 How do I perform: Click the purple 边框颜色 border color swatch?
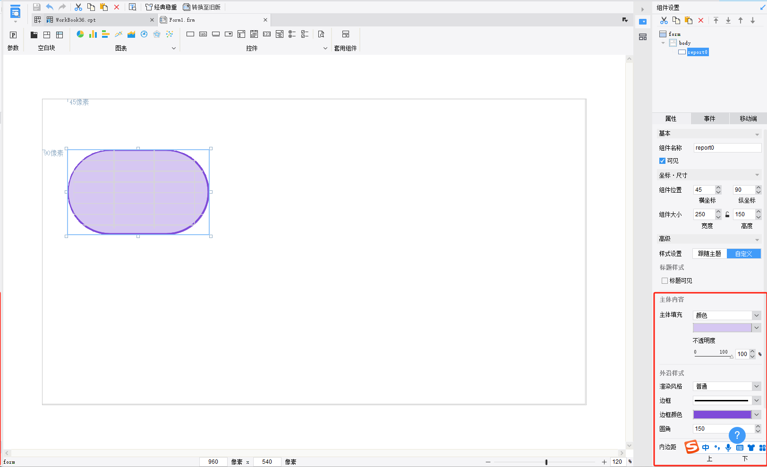[722, 415]
